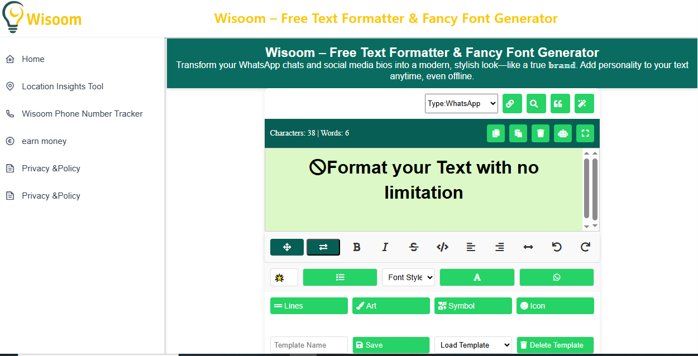Image resolution: width=698 pixels, height=356 pixels.
Task: Click the green WhatsApp logo button
Action: (x=557, y=277)
